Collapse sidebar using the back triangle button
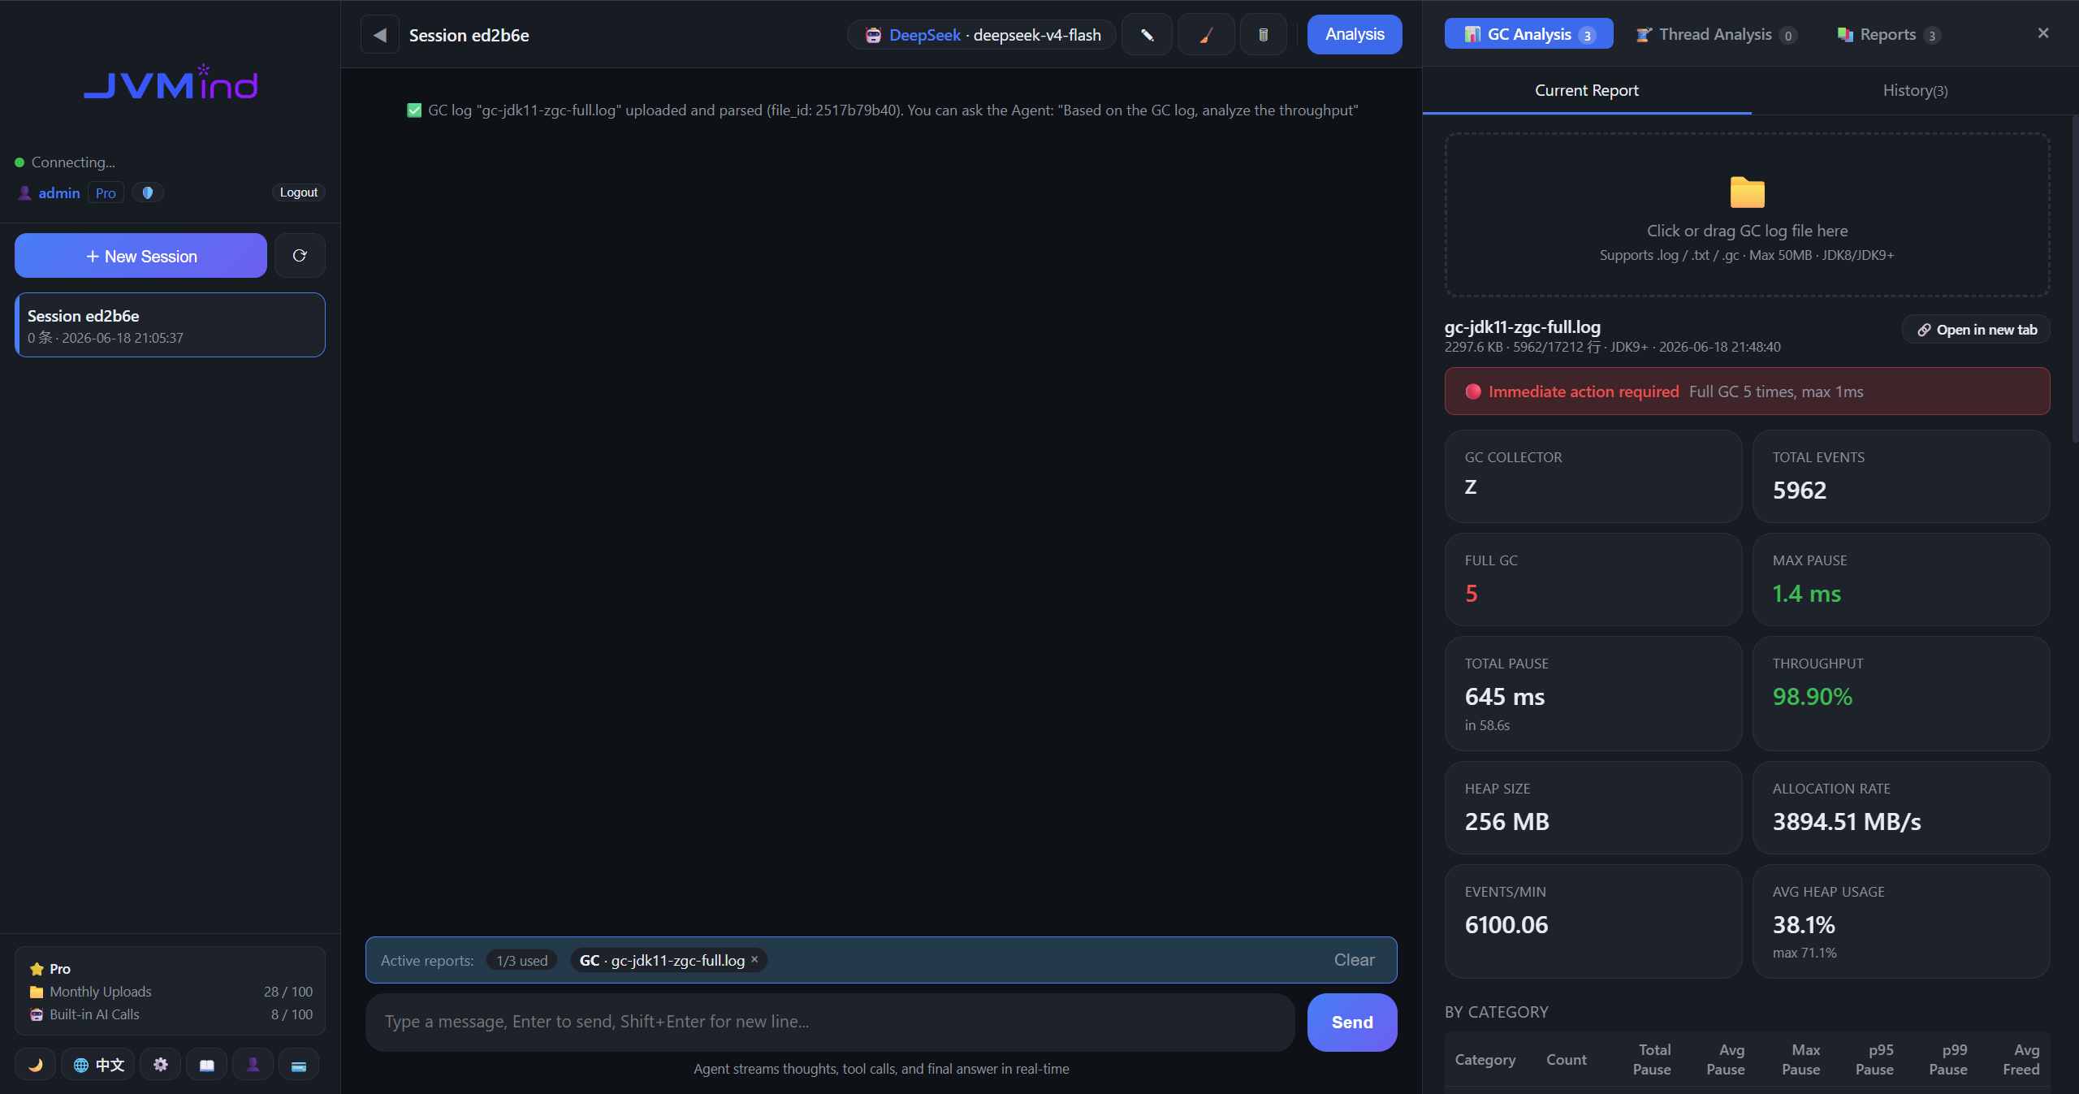Viewport: 2079px width, 1094px height. pos(379,35)
